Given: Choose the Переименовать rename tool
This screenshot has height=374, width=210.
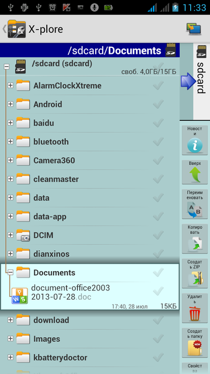Looking at the screenshot, I should click(x=194, y=204).
